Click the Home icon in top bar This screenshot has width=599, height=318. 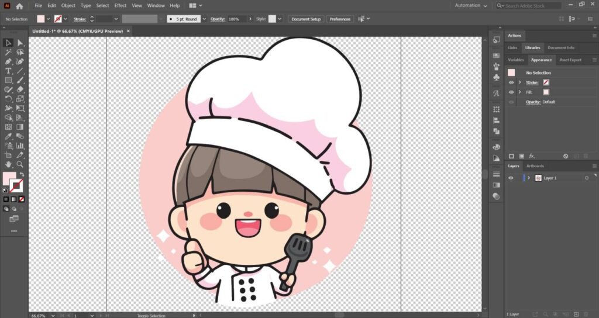pos(19,6)
